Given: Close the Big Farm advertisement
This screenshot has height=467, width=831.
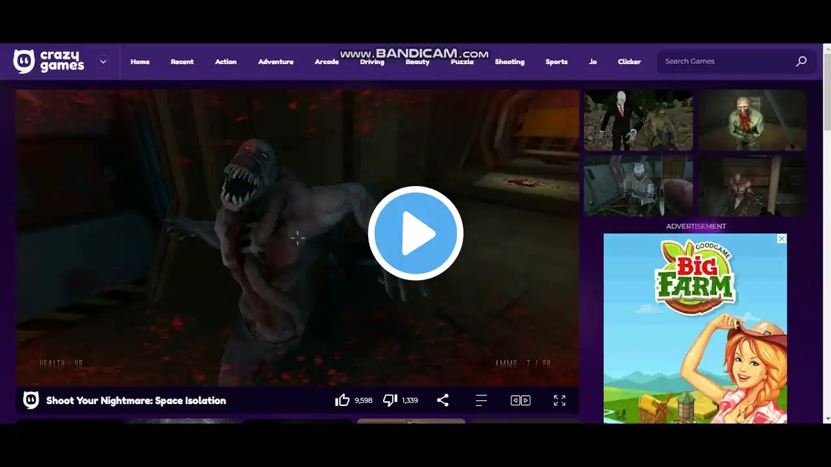Looking at the screenshot, I should [782, 239].
